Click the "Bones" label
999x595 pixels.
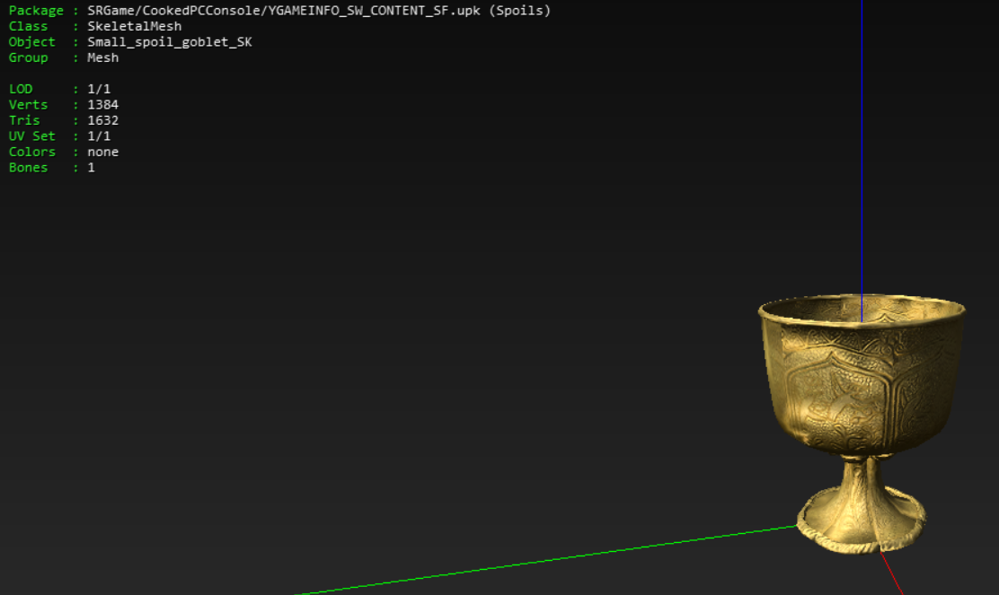point(28,167)
